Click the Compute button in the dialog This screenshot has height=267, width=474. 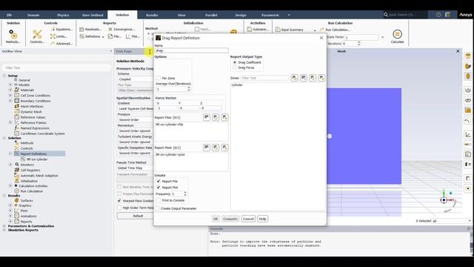point(230,219)
